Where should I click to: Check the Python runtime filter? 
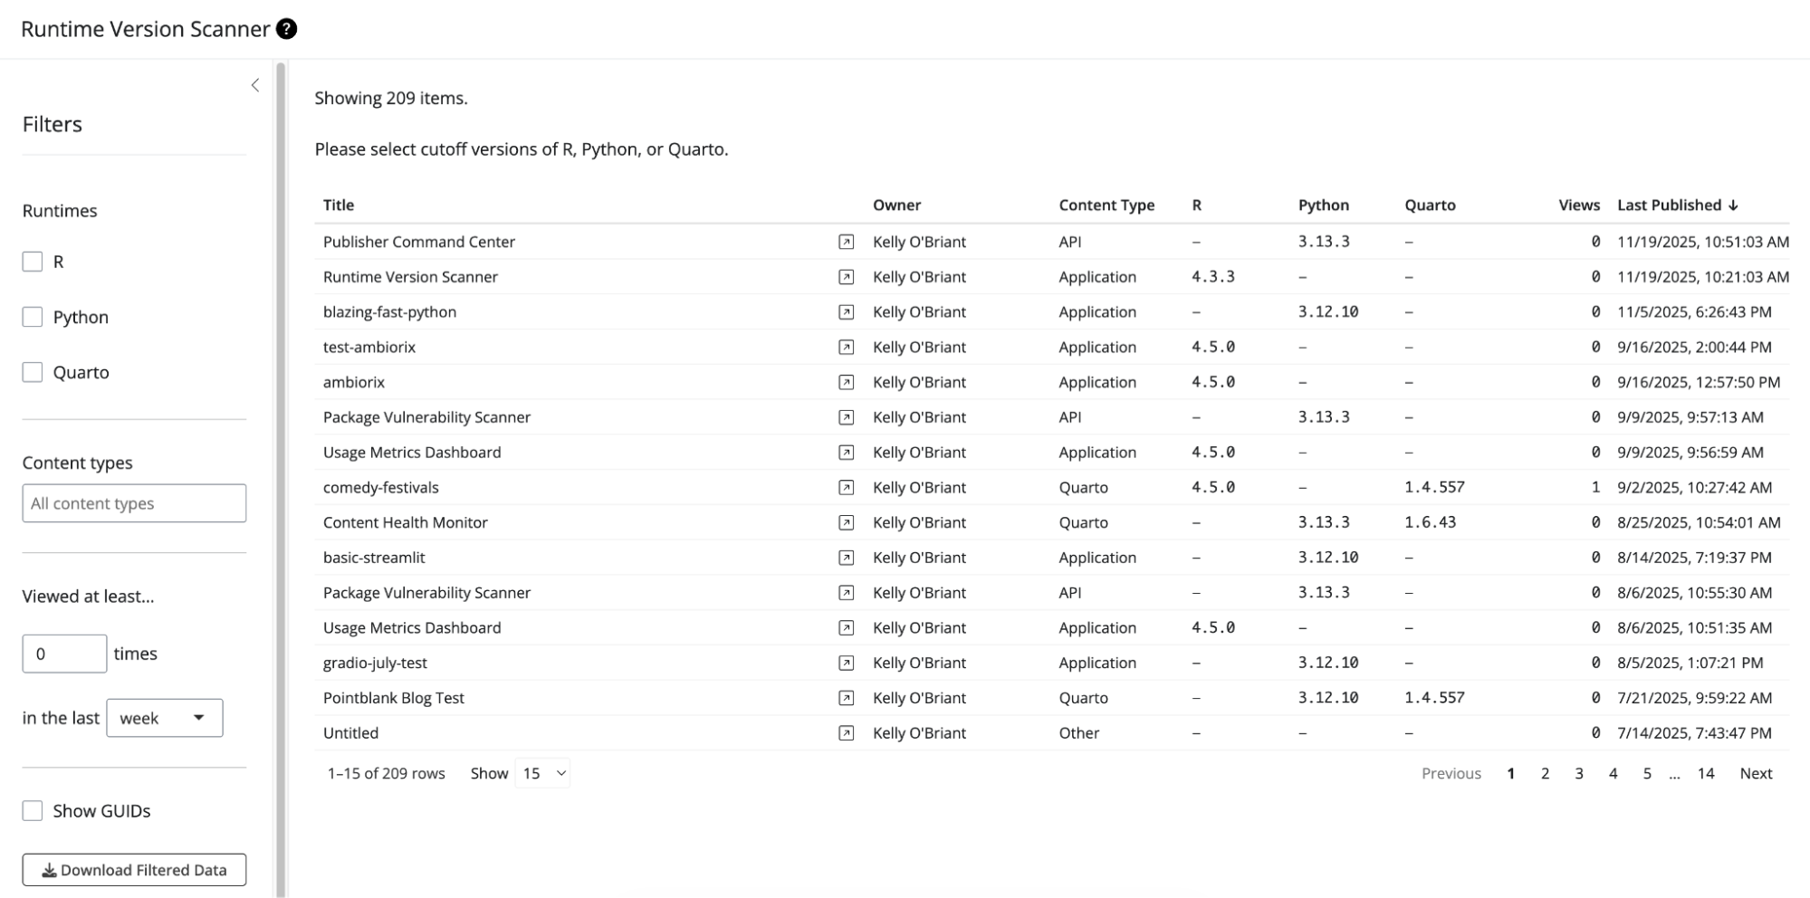point(33,317)
